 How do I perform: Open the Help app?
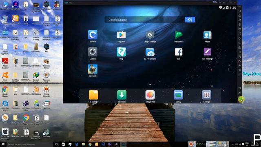[122, 52]
